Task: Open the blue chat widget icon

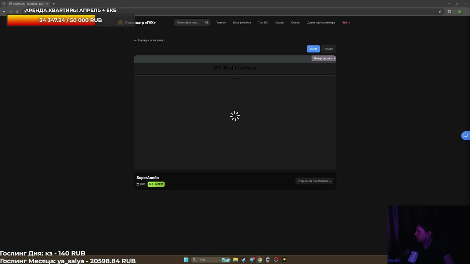Action: click(465, 136)
